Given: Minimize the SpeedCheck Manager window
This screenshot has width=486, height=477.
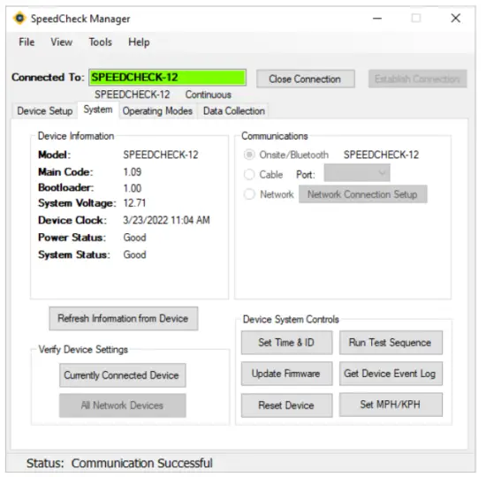Looking at the screenshot, I should coord(377,19).
